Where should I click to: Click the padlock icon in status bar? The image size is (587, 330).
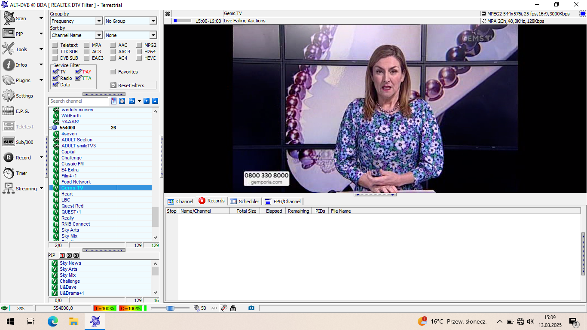(x=233, y=308)
